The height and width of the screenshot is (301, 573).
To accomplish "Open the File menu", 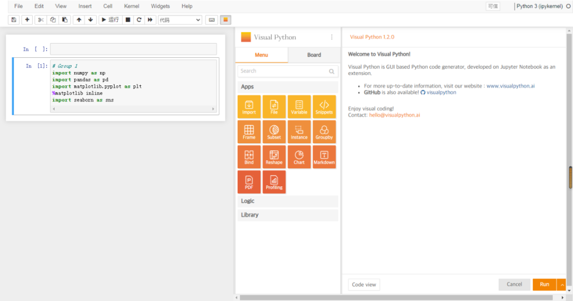I will (x=18, y=6).
